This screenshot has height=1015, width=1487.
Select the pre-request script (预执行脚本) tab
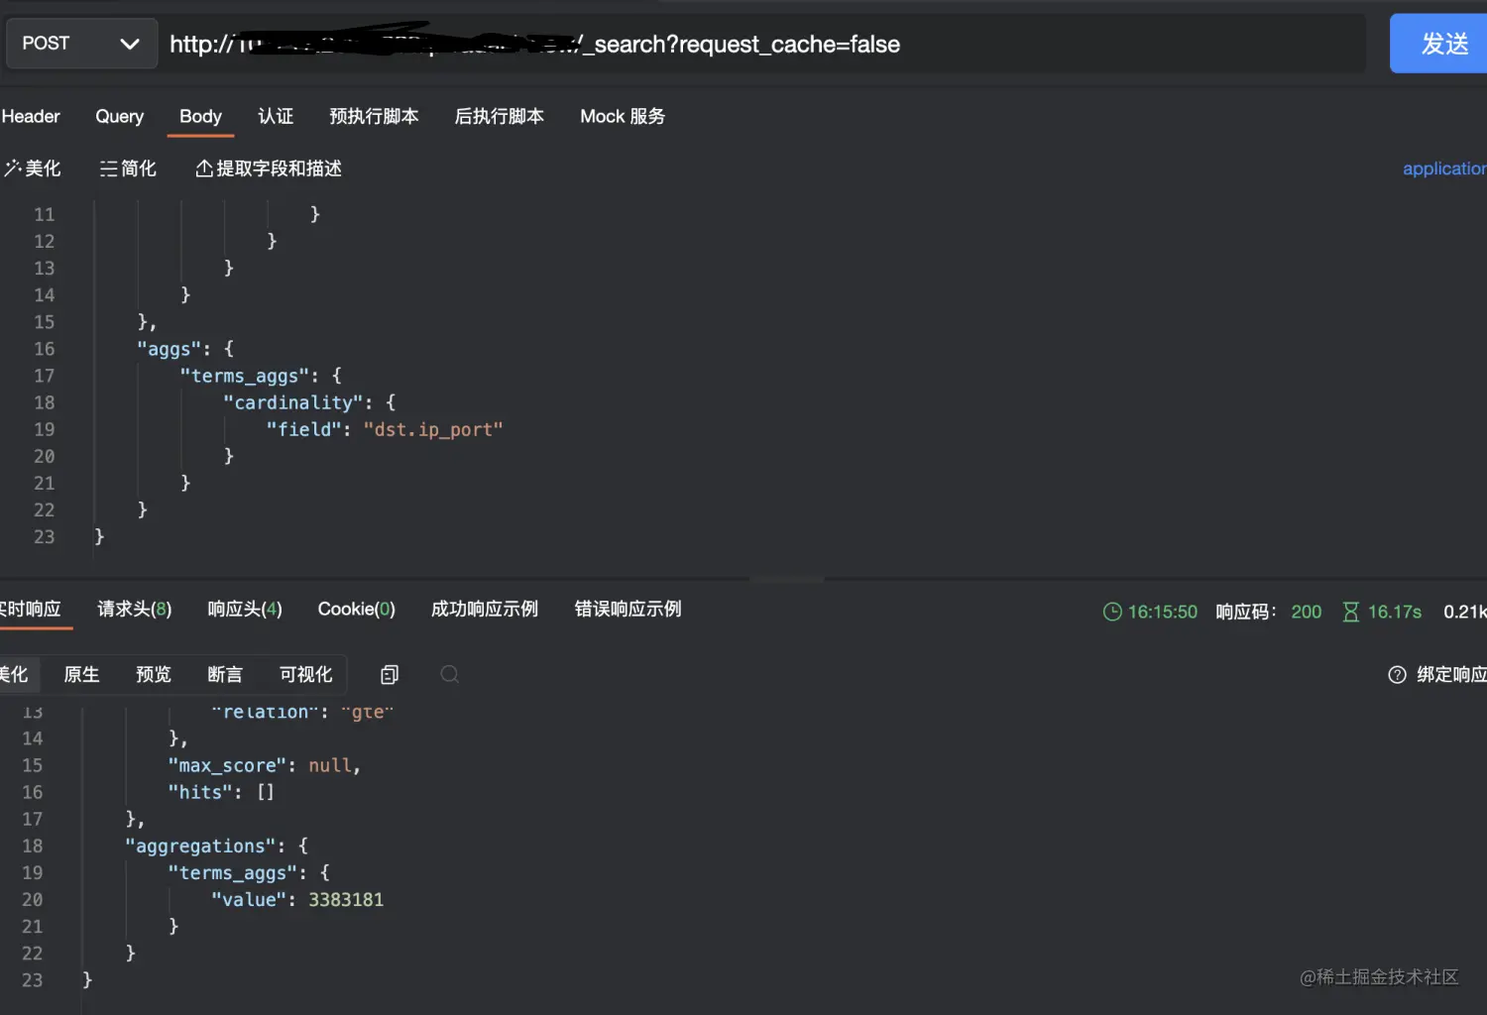point(374,116)
